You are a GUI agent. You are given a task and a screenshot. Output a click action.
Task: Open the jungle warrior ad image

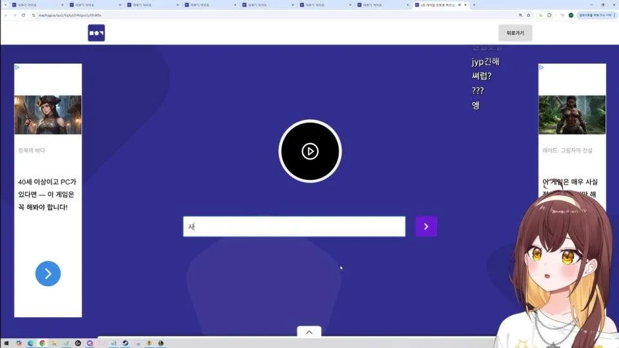pyautogui.click(x=572, y=115)
